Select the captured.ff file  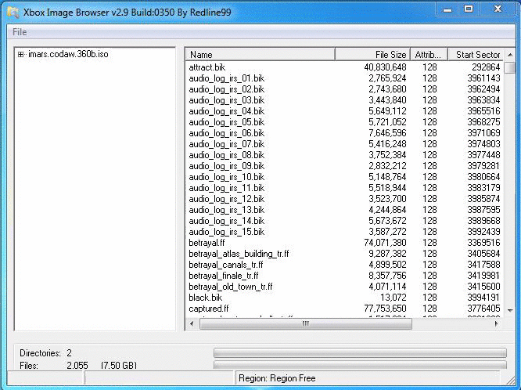pyautogui.click(x=207, y=309)
